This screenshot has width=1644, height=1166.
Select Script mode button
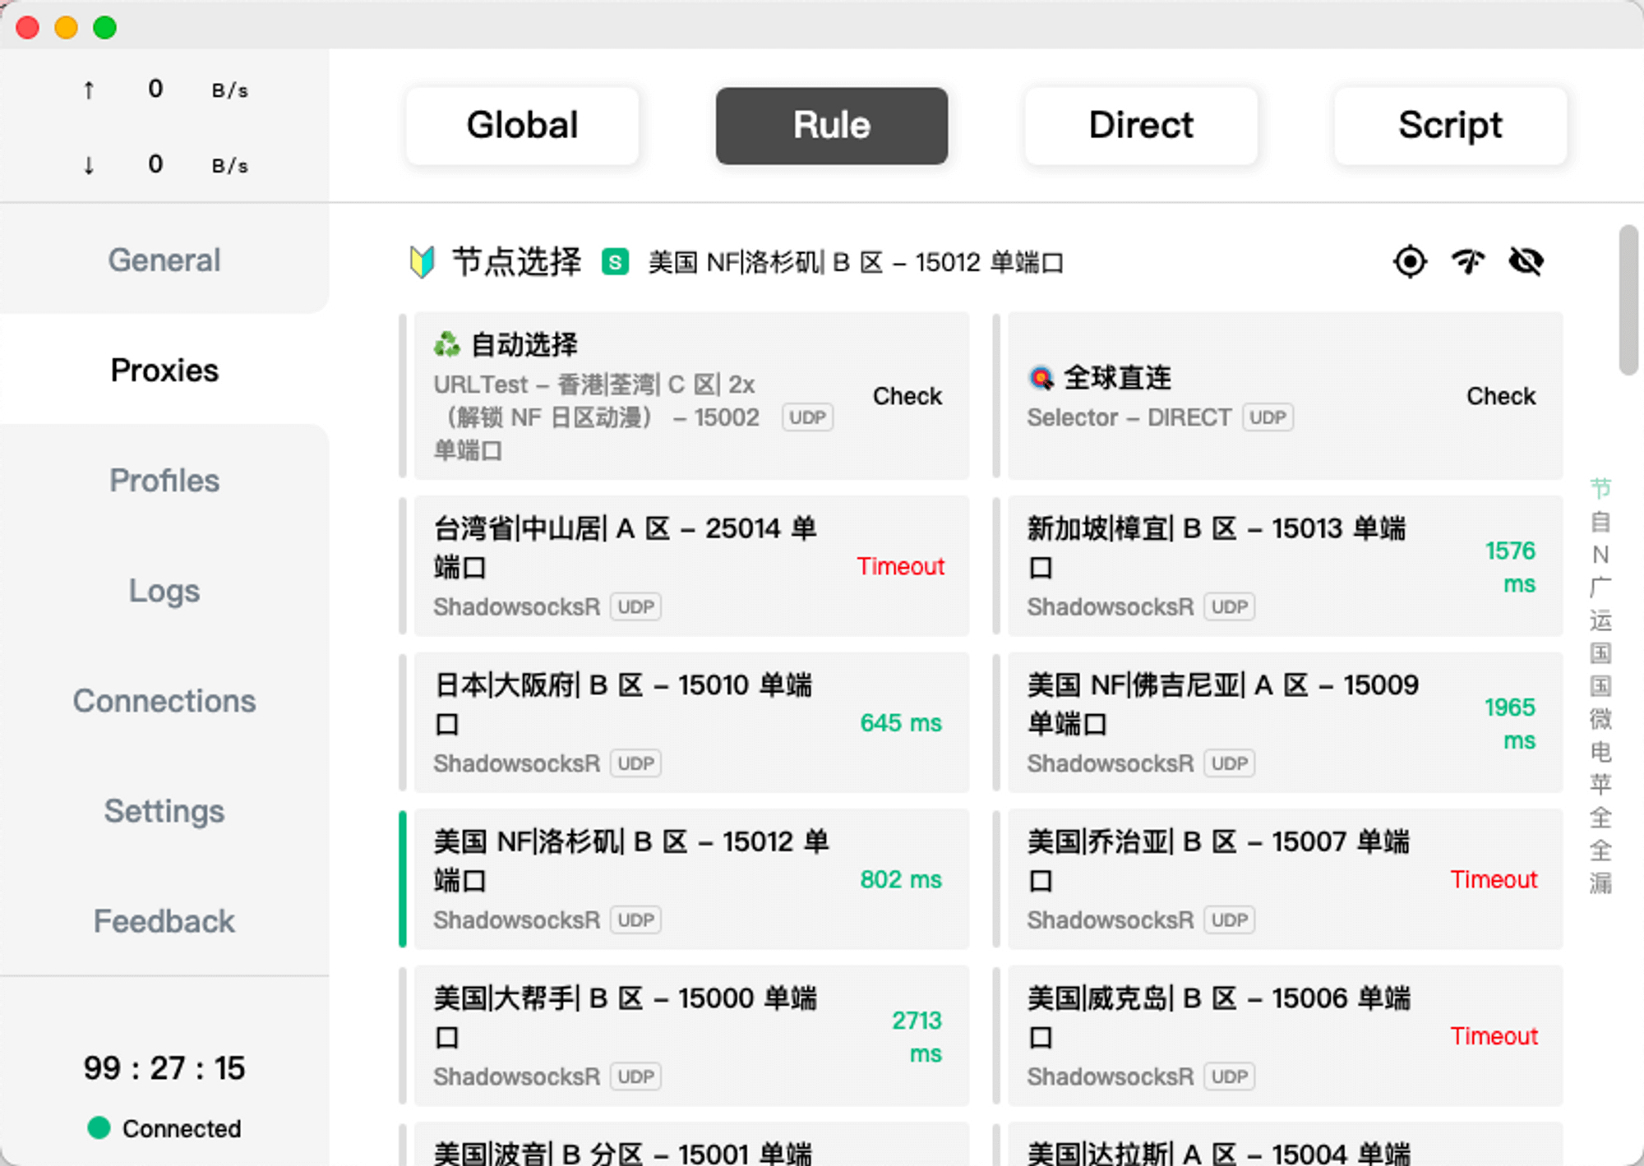1450,126
